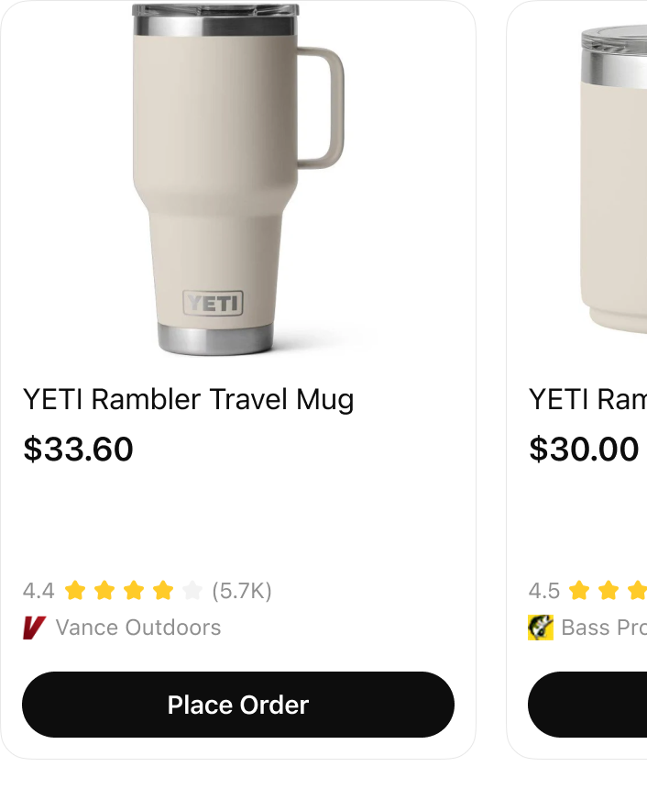
Task: Click the YETI Rambler Travel Mug title
Action: [189, 400]
